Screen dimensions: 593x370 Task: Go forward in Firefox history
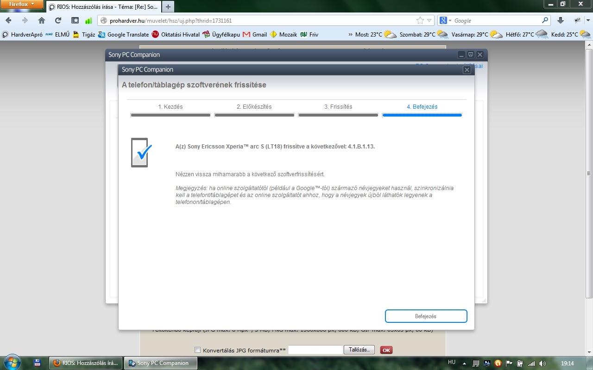(25, 20)
